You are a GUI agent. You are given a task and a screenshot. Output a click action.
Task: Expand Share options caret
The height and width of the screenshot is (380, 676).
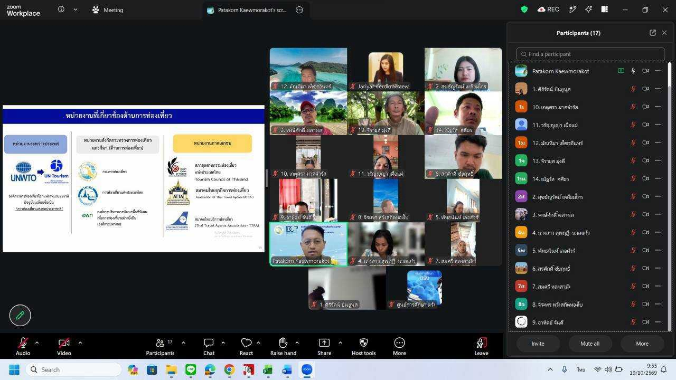340,343
